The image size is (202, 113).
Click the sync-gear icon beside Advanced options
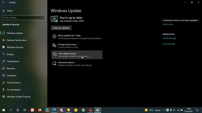[54, 63]
